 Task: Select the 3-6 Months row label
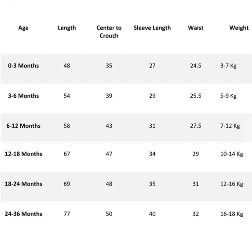tap(23, 96)
